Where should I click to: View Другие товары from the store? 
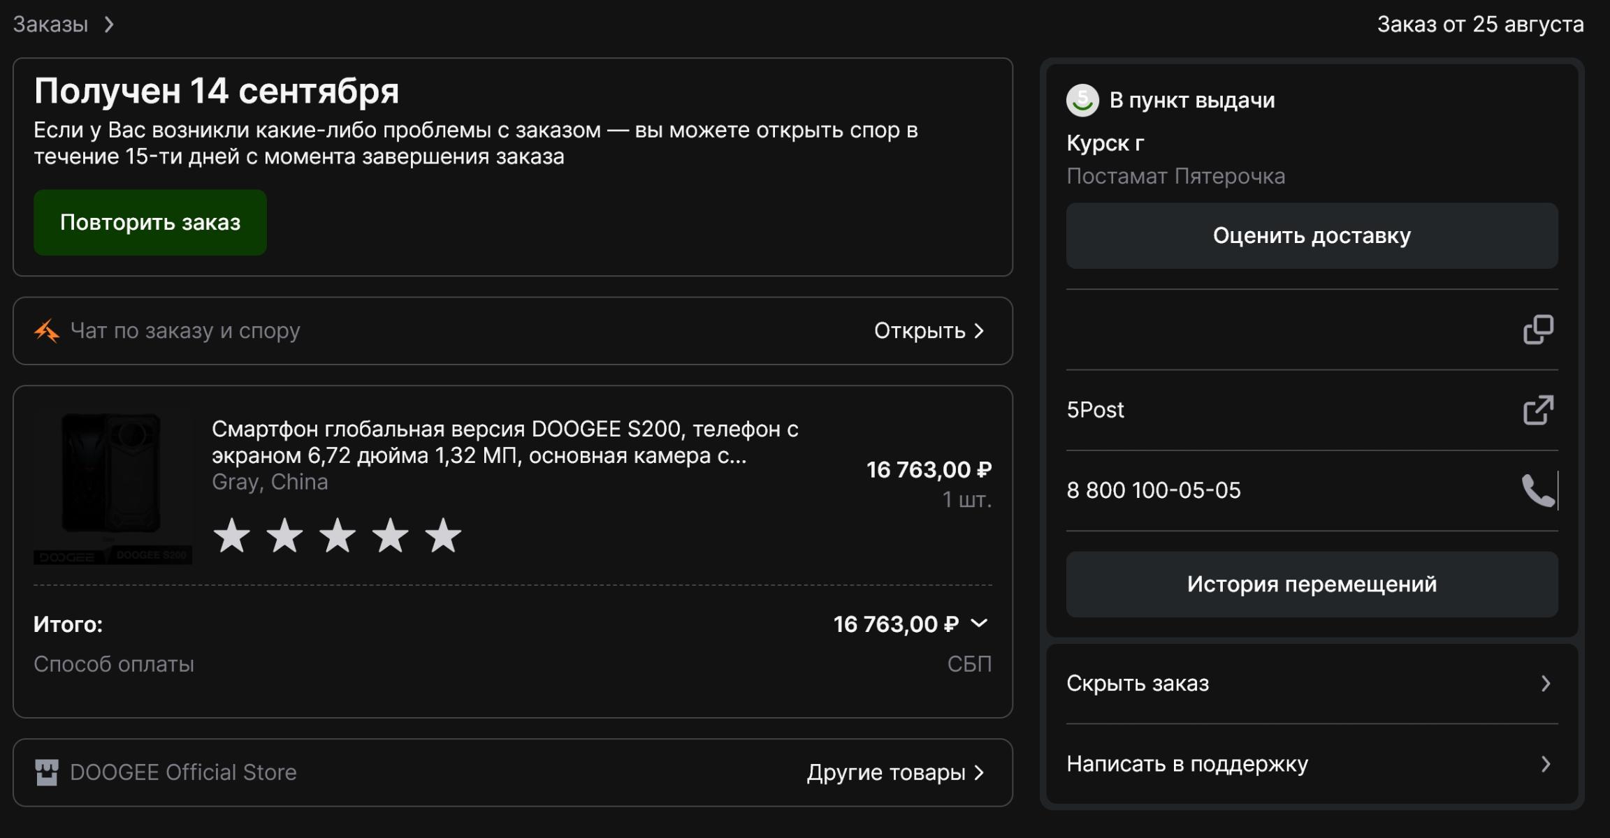894,772
